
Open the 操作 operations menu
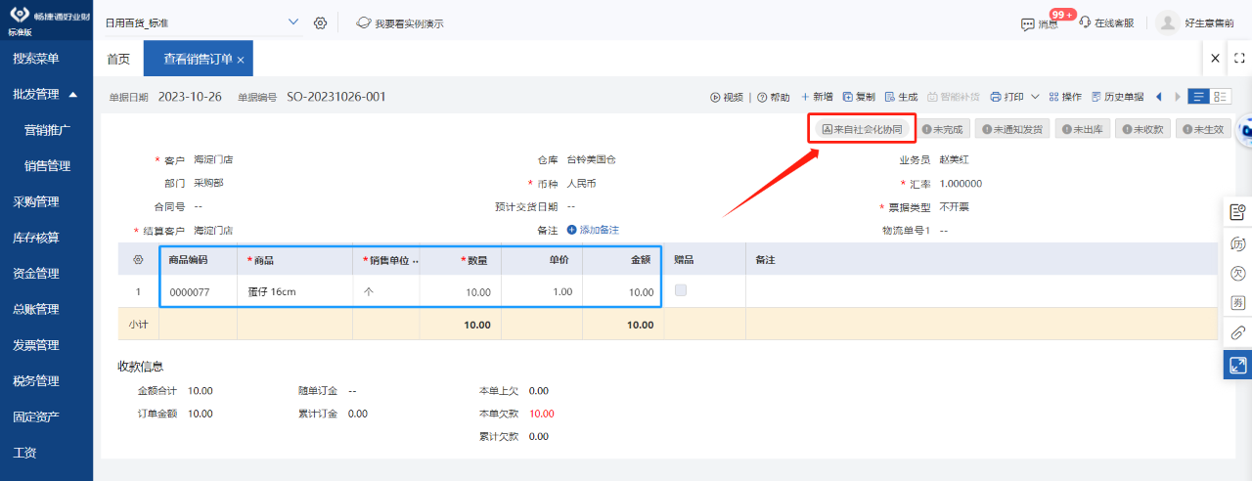(1065, 97)
